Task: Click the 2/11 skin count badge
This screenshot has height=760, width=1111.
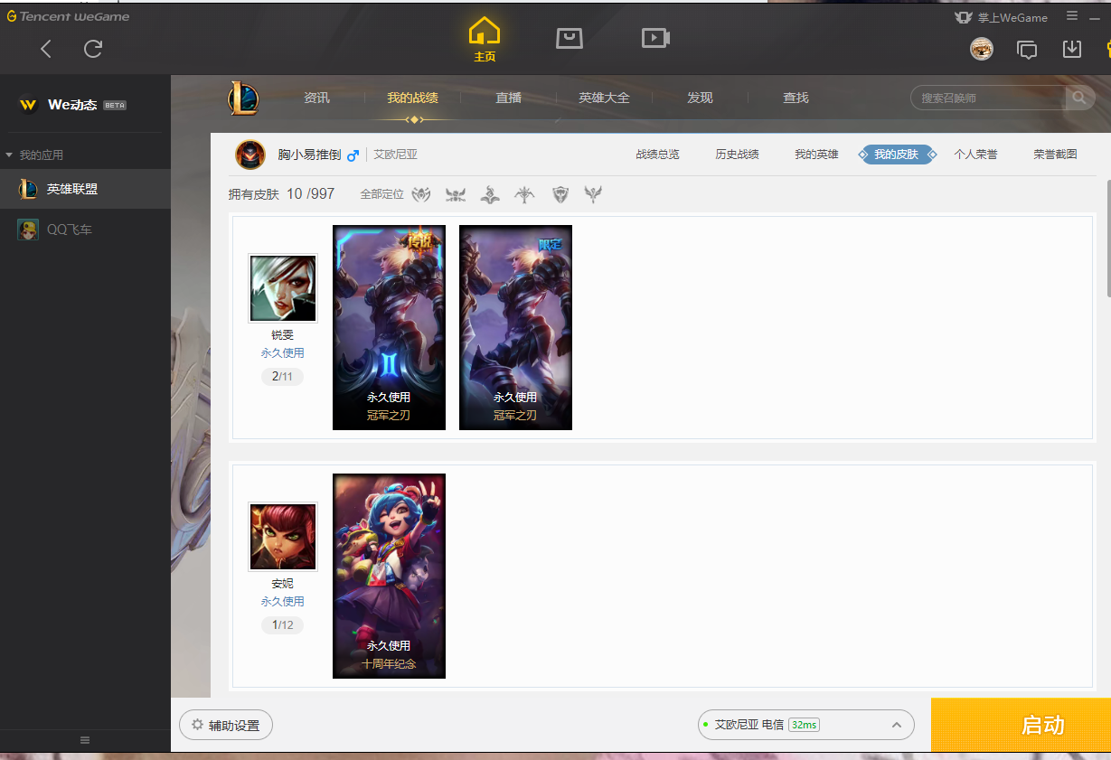Action: pyautogui.click(x=282, y=376)
